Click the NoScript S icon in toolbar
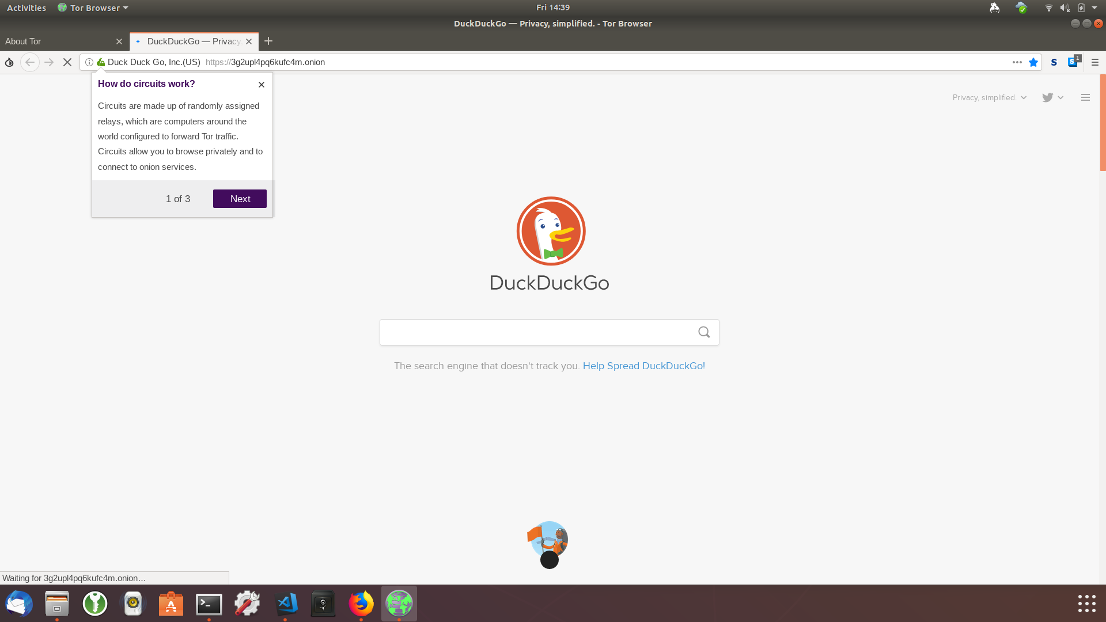 1054,62
